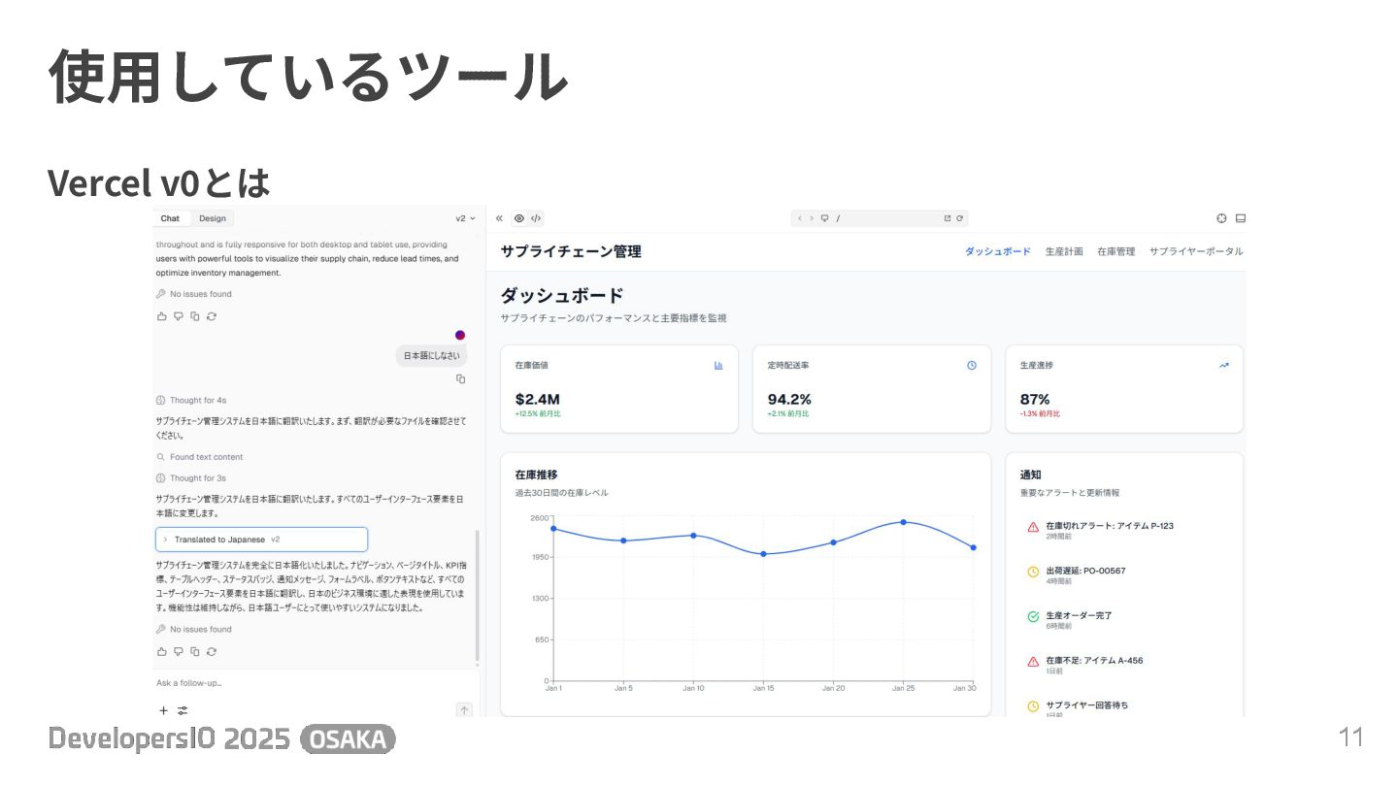Click the warning icon for 在庫切れアラート
Viewport: 1398px width, 786px height.
click(1033, 527)
